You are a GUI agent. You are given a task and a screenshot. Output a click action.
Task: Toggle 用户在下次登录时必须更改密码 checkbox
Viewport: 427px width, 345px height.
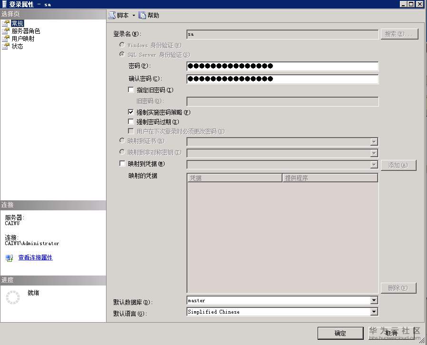tap(131, 131)
